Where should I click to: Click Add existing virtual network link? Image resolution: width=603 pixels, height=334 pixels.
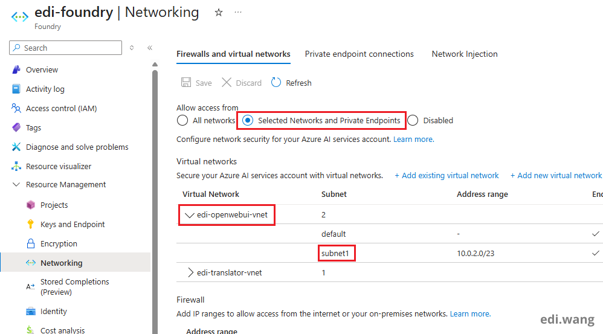click(447, 175)
